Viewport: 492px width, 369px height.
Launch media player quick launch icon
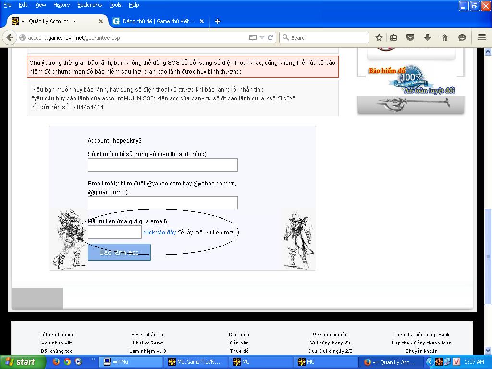(78, 362)
